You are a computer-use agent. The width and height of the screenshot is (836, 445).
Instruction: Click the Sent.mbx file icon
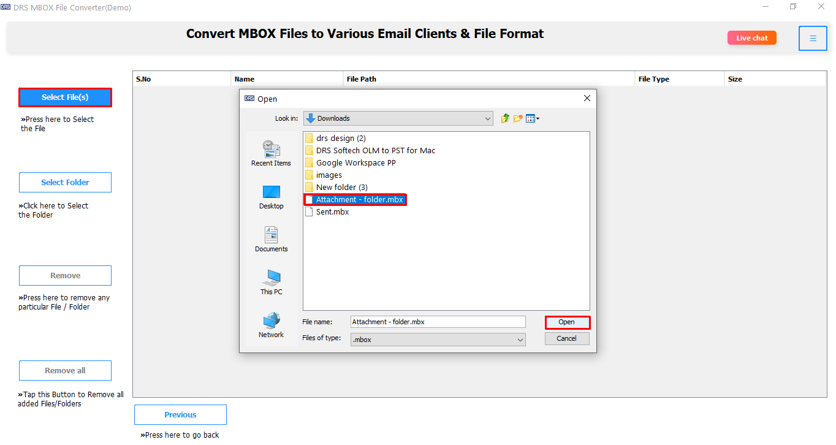click(x=309, y=211)
